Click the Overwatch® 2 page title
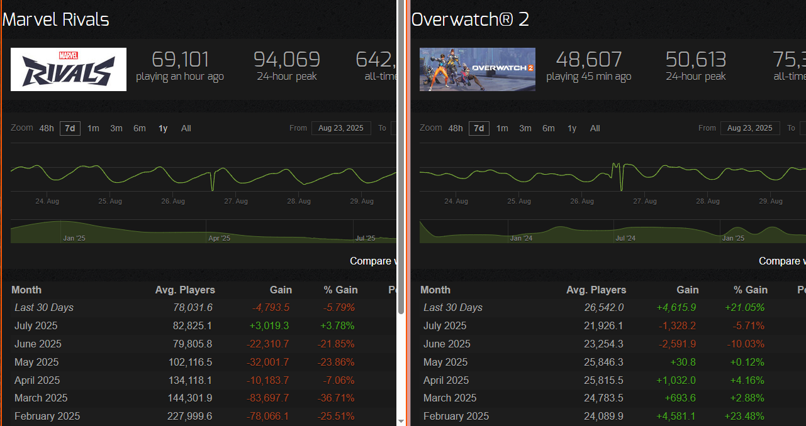The height and width of the screenshot is (426, 806). 470,19
